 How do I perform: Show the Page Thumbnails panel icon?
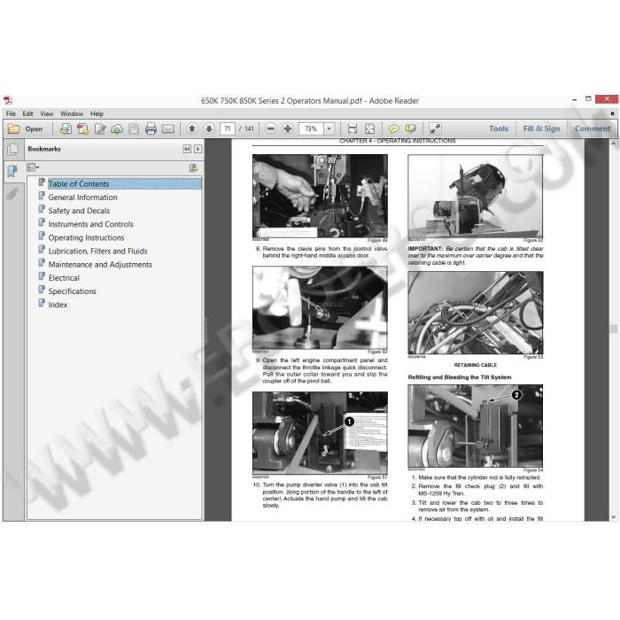pyautogui.click(x=12, y=149)
